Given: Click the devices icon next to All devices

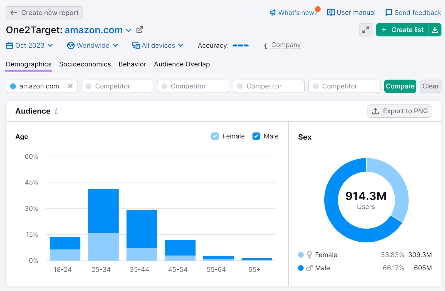Looking at the screenshot, I should (136, 45).
